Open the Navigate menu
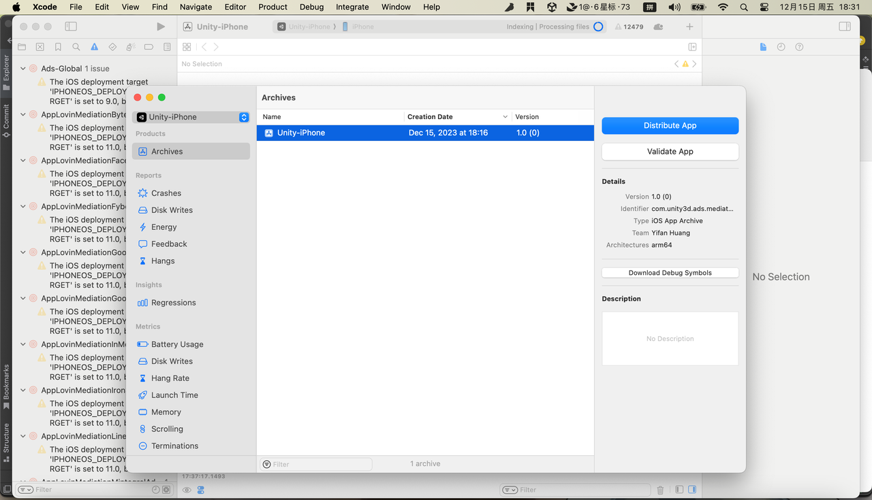872x500 pixels. [196, 7]
